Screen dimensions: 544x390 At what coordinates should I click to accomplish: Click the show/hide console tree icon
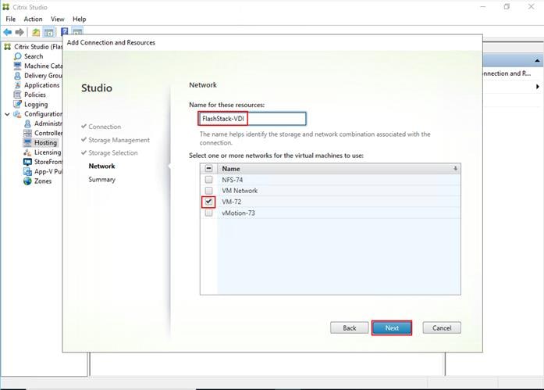click(48, 32)
